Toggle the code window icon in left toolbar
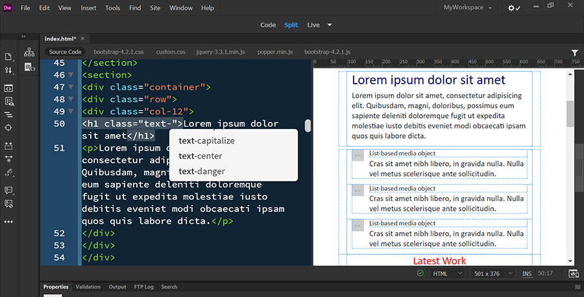The width and height of the screenshot is (584, 297). click(x=8, y=88)
